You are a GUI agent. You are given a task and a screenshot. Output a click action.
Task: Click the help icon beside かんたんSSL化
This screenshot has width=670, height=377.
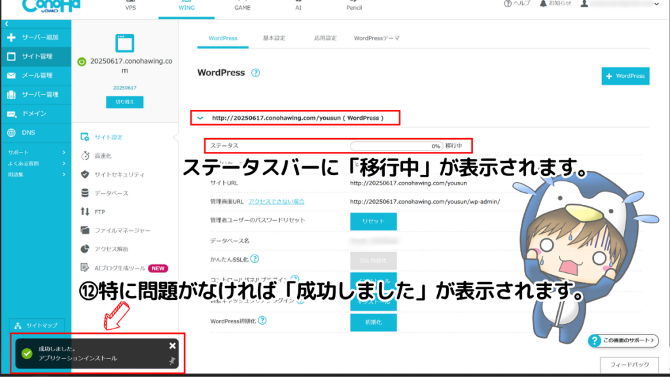(x=255, y=259)
